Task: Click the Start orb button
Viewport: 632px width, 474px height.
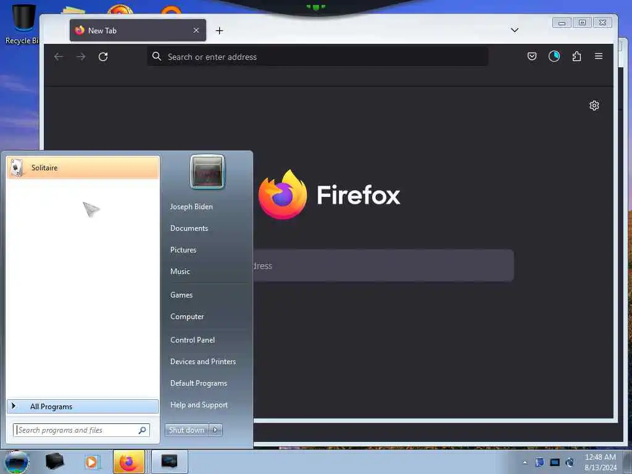Action: (17, 462)
